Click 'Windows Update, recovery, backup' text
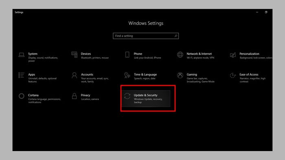285x160 pixels. tap(148, 101)
